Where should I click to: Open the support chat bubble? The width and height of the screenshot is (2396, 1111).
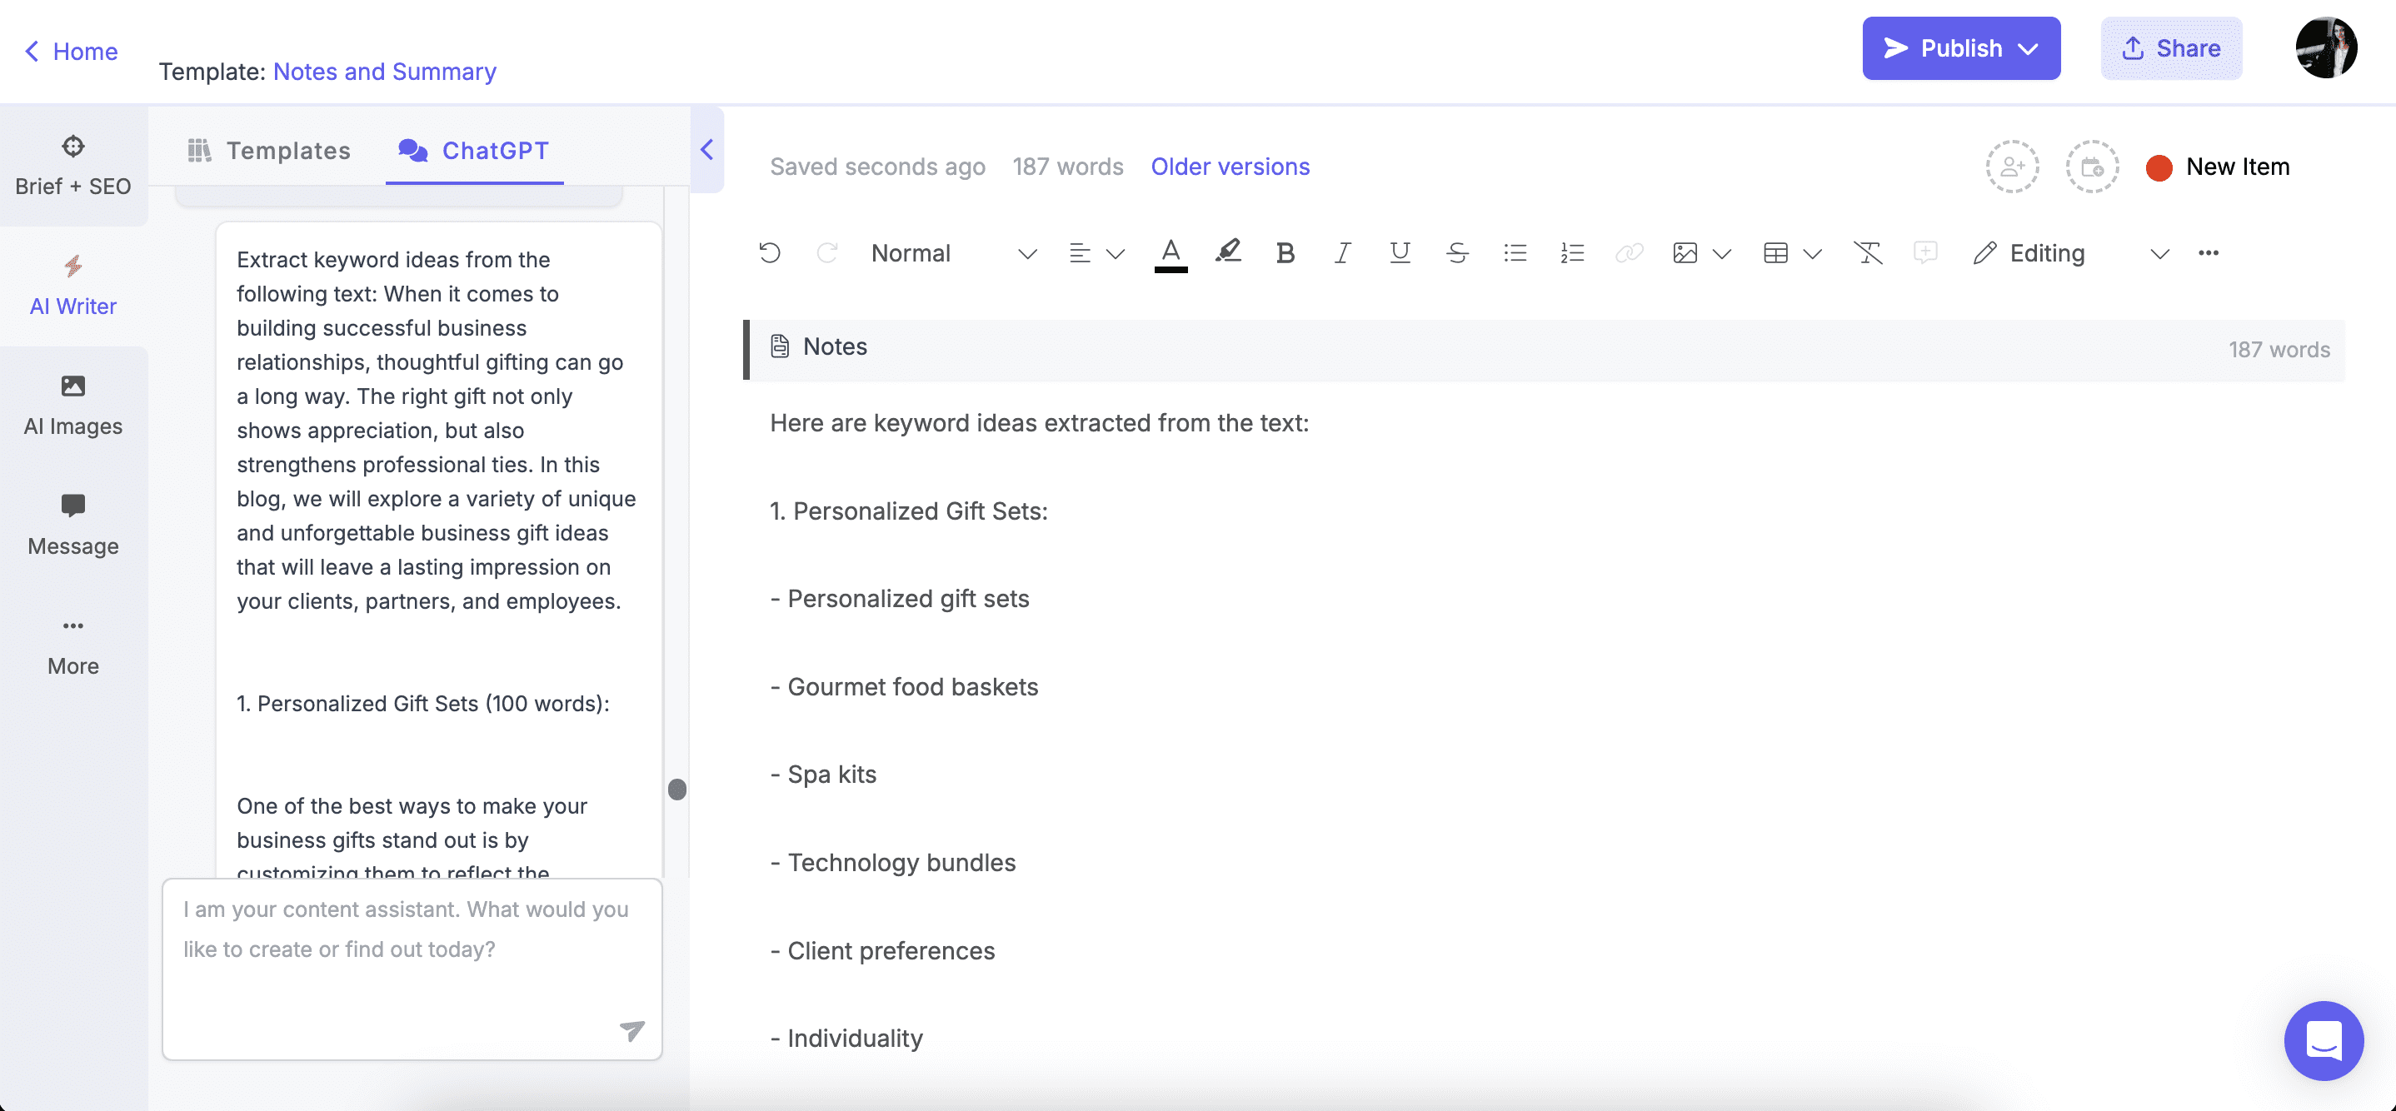(2323, 1040)
